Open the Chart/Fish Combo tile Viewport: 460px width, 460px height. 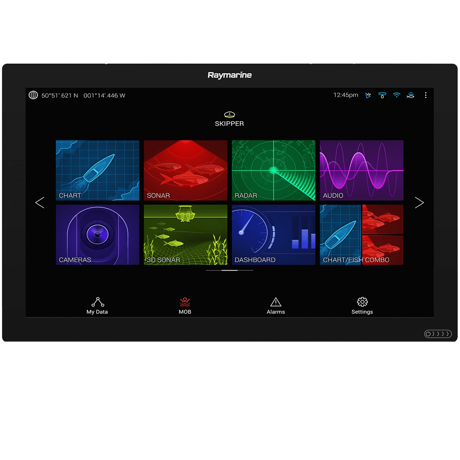361,235
